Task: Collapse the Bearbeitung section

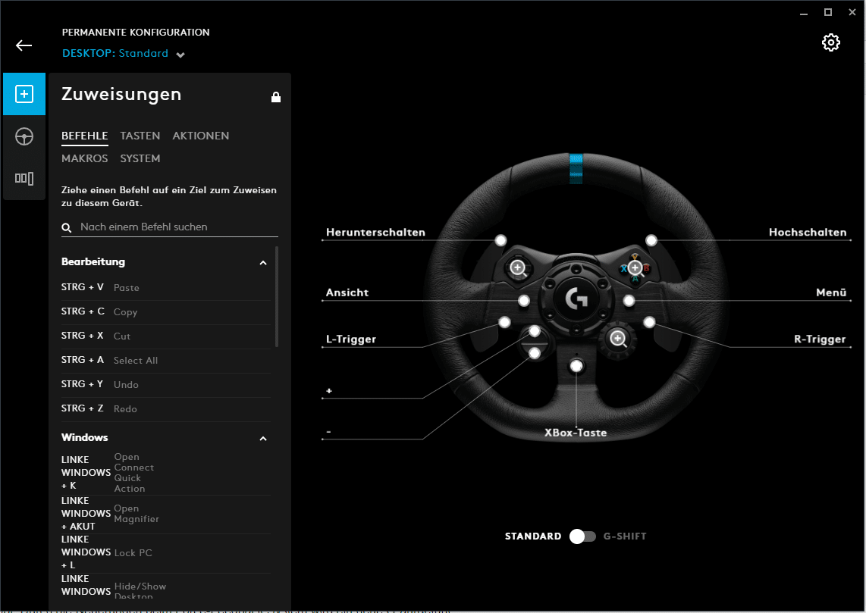Action: [x=263, y=262]
